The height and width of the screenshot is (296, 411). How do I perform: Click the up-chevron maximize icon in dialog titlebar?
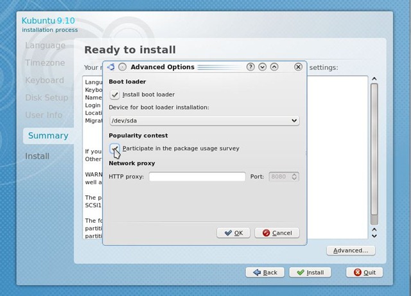coord(274,67)
